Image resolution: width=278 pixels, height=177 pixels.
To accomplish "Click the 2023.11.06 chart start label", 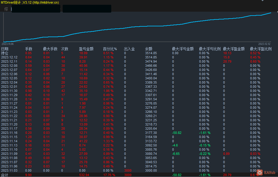I will point(7,44).
